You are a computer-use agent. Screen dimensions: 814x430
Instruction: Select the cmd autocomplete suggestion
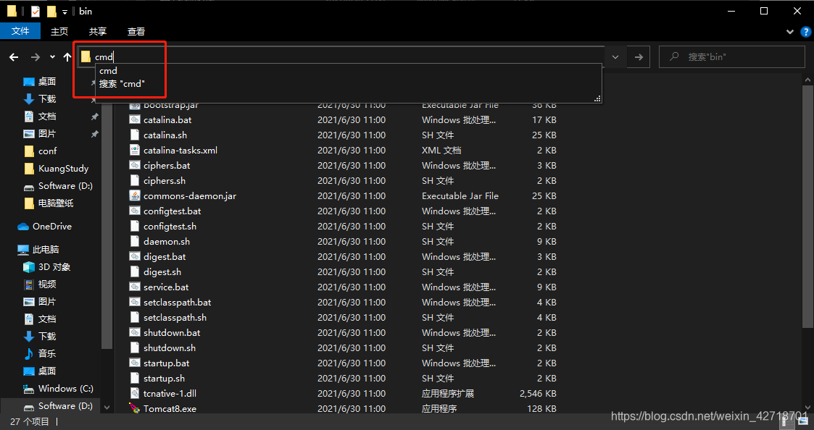109,70
